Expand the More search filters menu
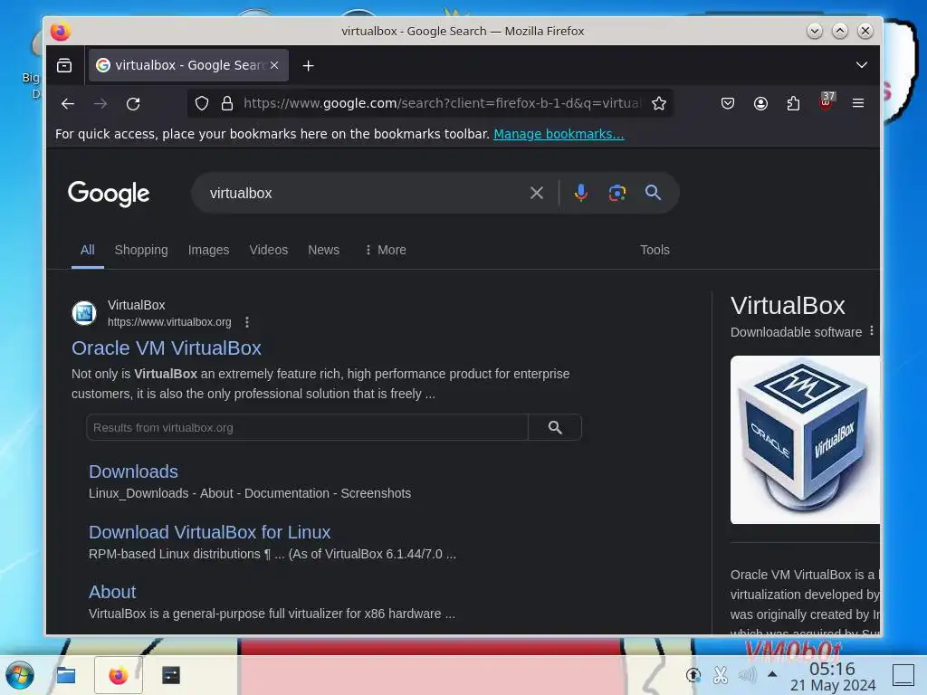The width and height of the screenshot is (927, 695). (x=386, y=250)
